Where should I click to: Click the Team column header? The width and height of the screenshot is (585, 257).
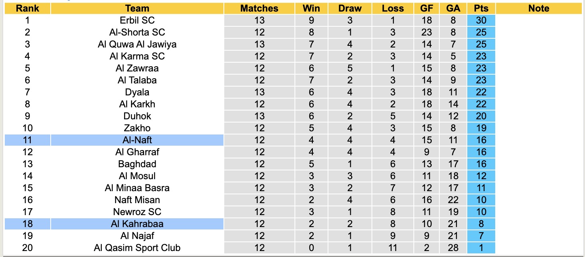pyautogui.click(x=137, y=8)
